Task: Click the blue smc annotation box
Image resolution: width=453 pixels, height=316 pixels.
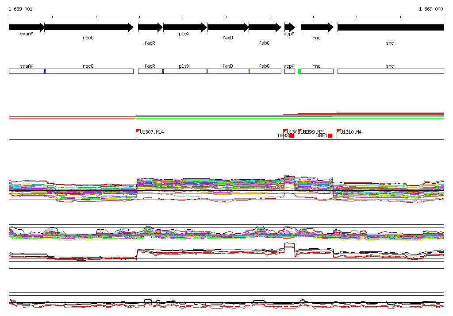Action: pyautogui.click(x=391, y=71)
